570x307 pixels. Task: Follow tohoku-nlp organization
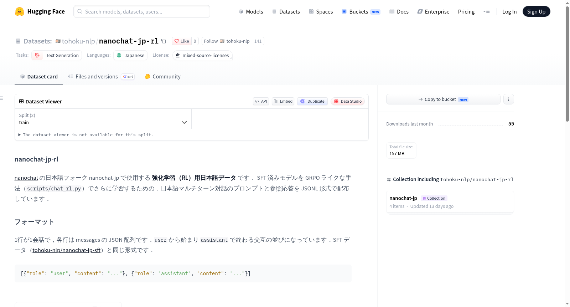click(227, 41)
